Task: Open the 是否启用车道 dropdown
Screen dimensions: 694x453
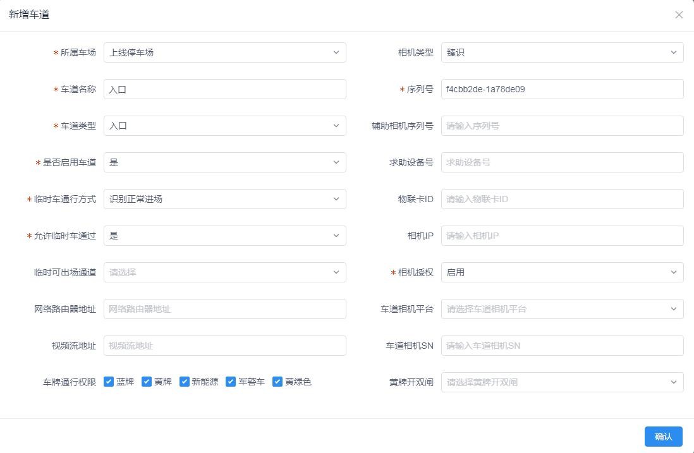Action: click(225, 162)
